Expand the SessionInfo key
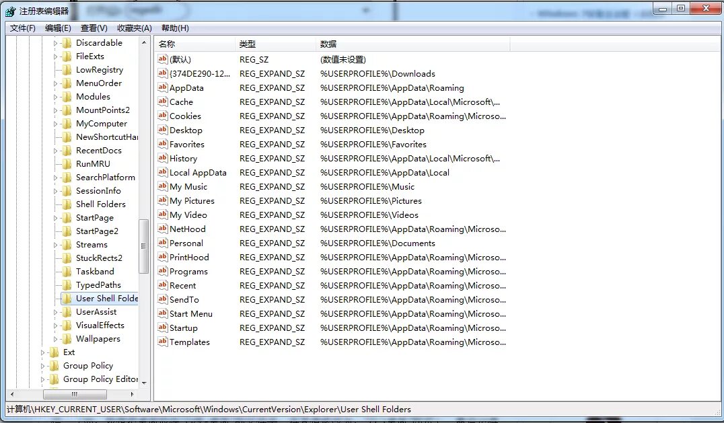Viewport: 724px width, 423px height. tap(55, 191)
